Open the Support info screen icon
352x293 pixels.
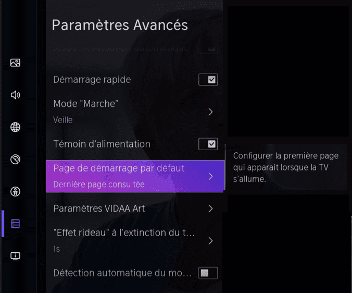16,256
